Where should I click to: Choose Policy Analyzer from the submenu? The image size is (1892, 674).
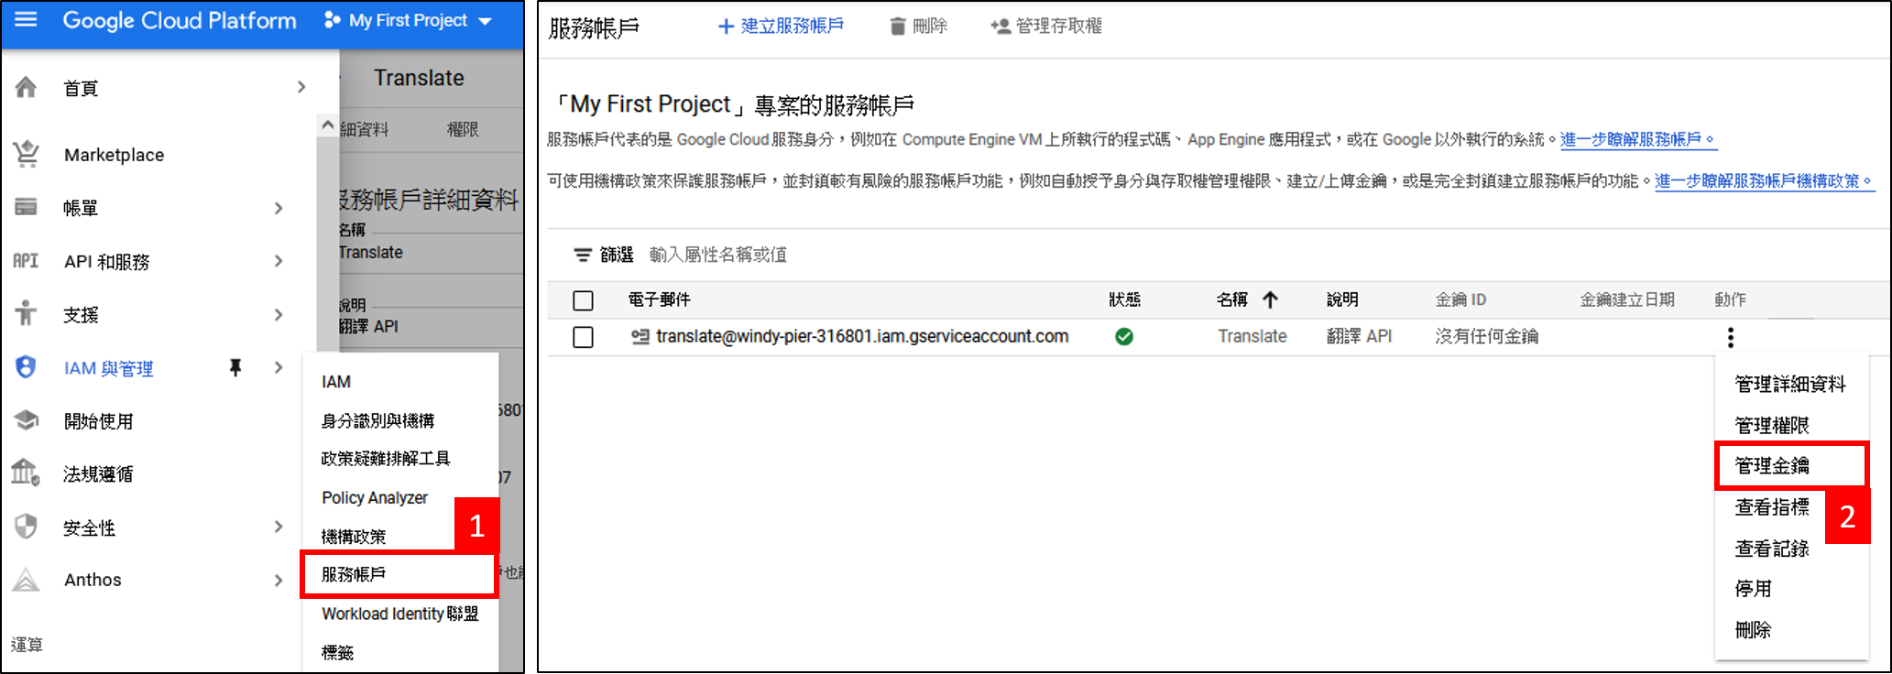[375, 497]
